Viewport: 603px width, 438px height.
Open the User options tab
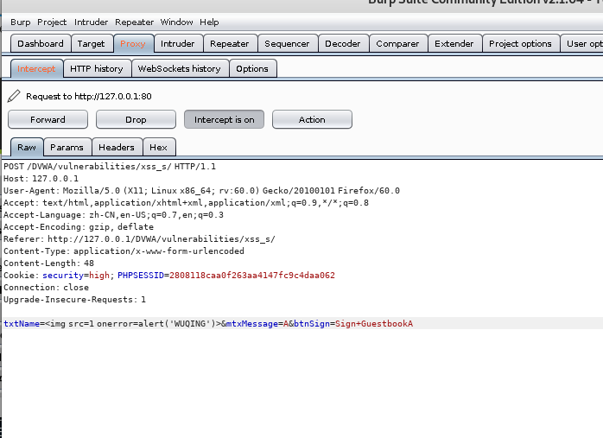(582, 43)
